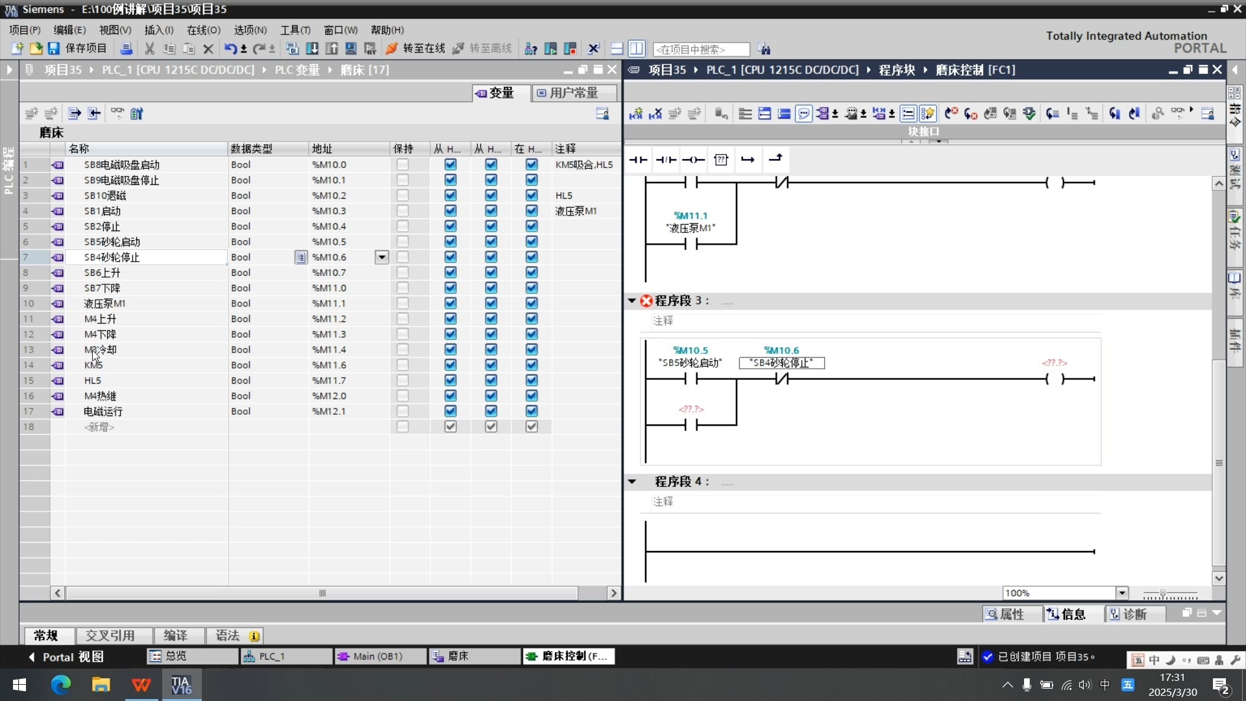
Task: Open the 交叉引用 tab
Action: [x=110, y=636]
